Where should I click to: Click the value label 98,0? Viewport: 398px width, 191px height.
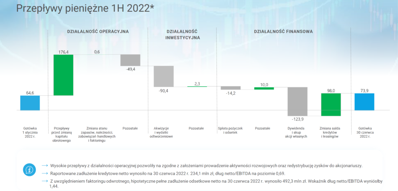point(331,91)
